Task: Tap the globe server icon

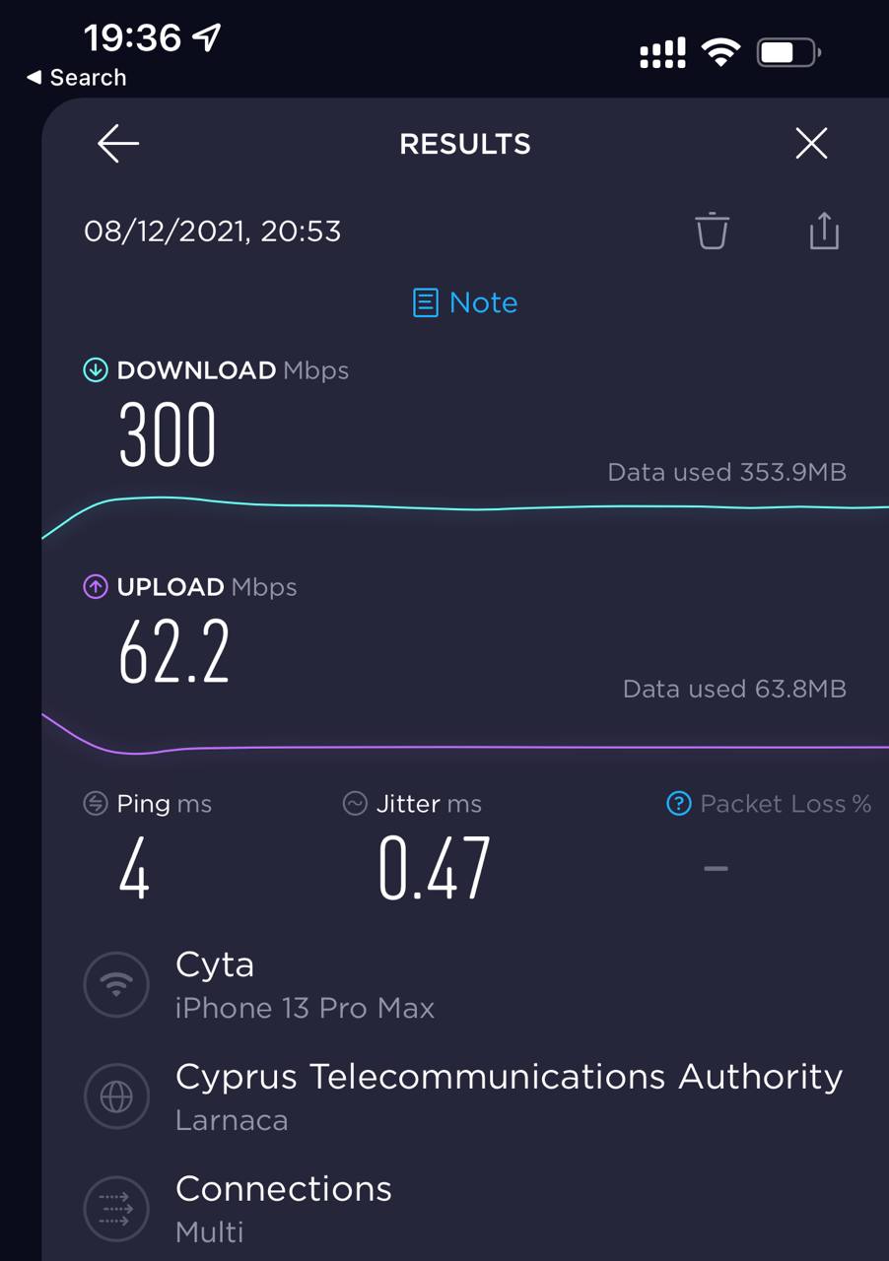Action: click(x=116, y=1095)
